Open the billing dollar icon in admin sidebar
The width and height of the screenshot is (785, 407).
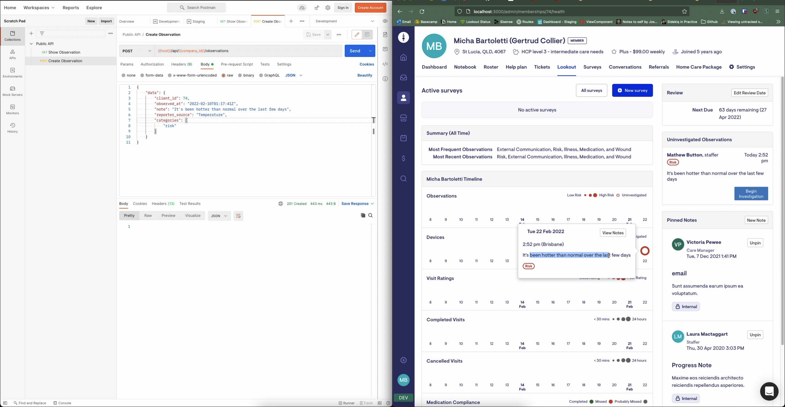(404, 158)
